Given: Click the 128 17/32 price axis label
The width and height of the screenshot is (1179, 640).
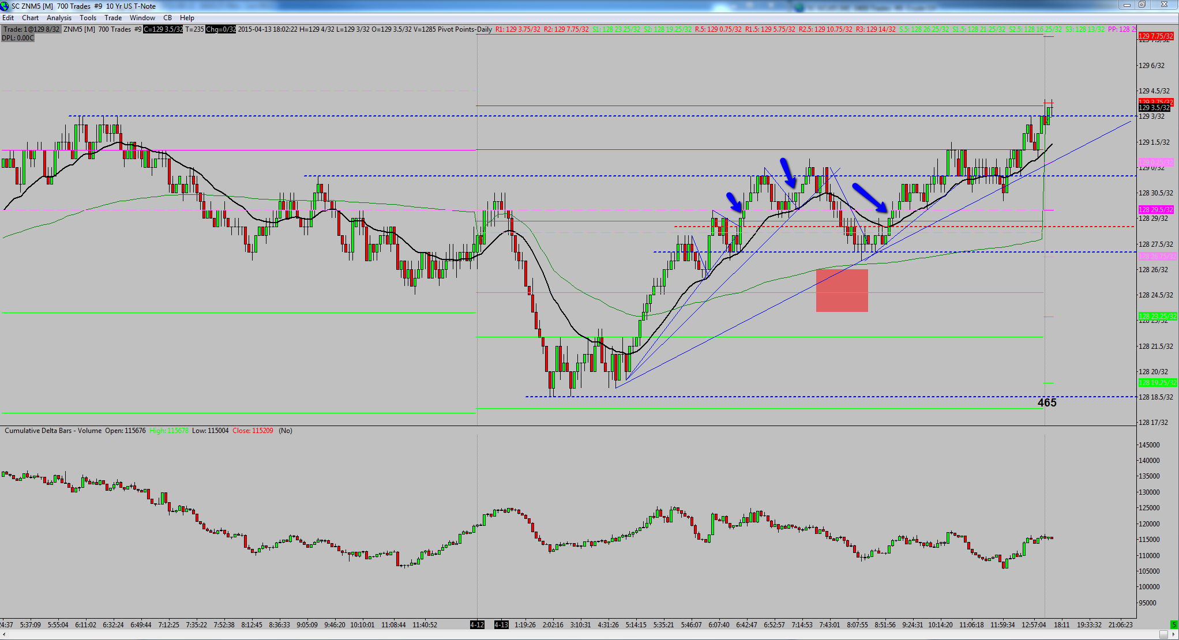Looking at the screenshot, I should coord(1153,423).
